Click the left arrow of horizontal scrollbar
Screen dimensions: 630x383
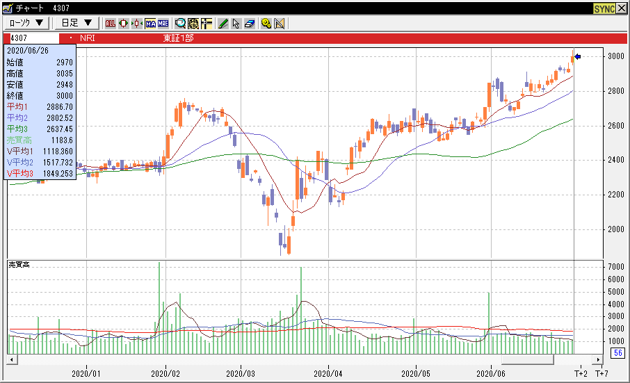click(12, 360)
